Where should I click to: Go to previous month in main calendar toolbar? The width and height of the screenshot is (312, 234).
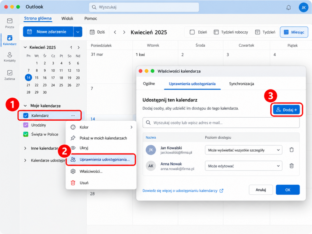tap(115, 32)
